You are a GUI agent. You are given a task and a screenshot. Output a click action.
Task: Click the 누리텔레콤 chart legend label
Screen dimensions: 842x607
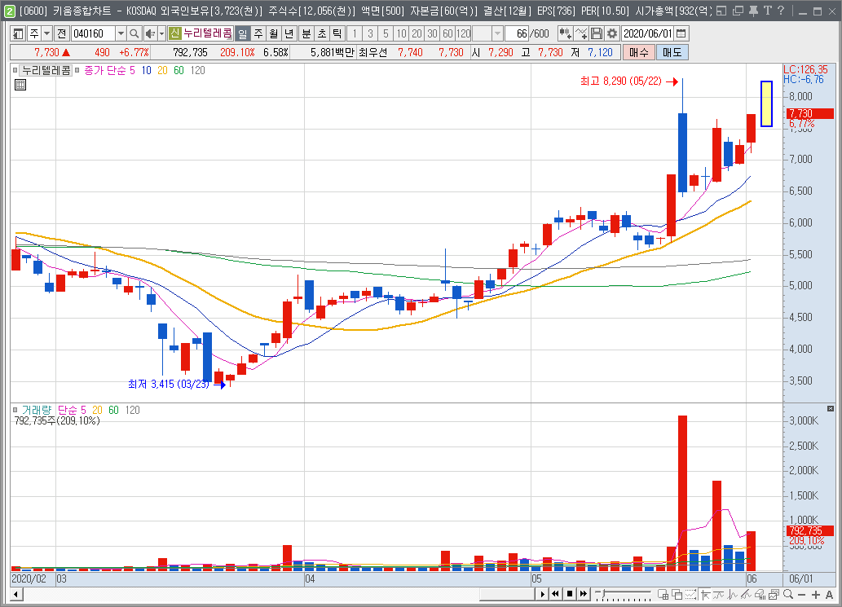(46, 70)
